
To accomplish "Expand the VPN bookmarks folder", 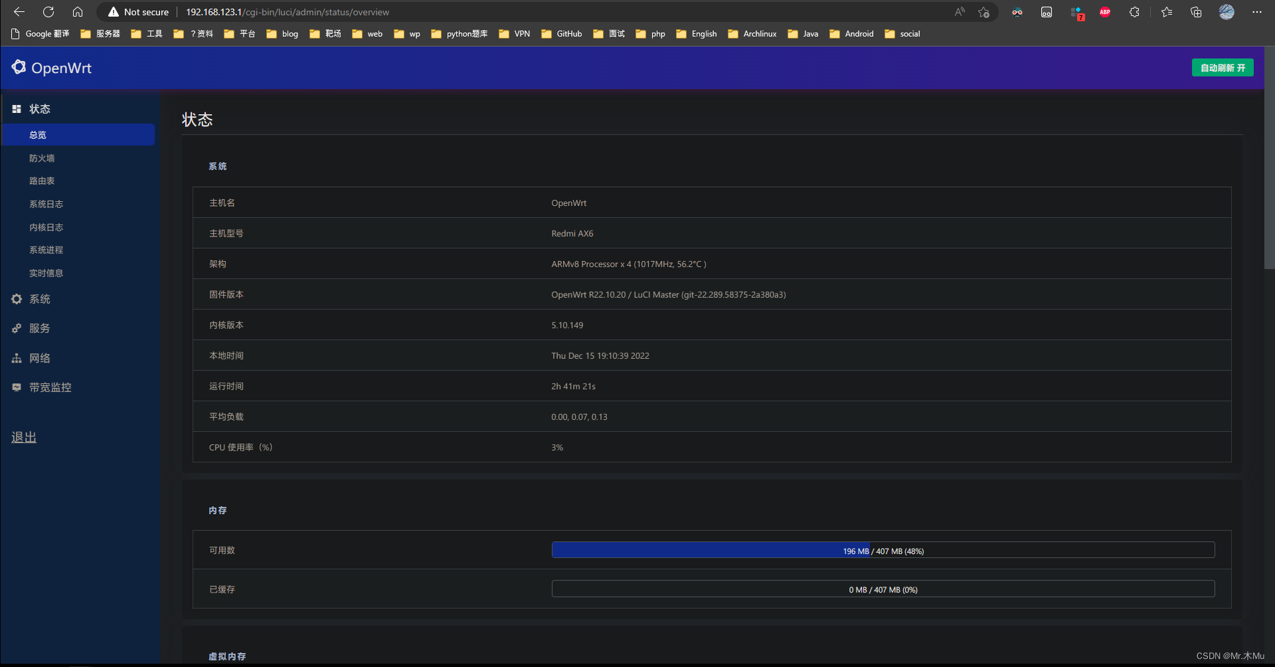I will pyautogui.click(x=515, y=33).
